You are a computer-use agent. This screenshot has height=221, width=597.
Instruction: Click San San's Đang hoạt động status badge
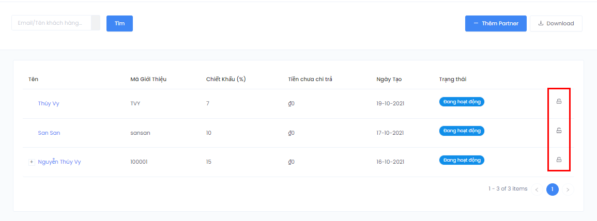[462, 131]
